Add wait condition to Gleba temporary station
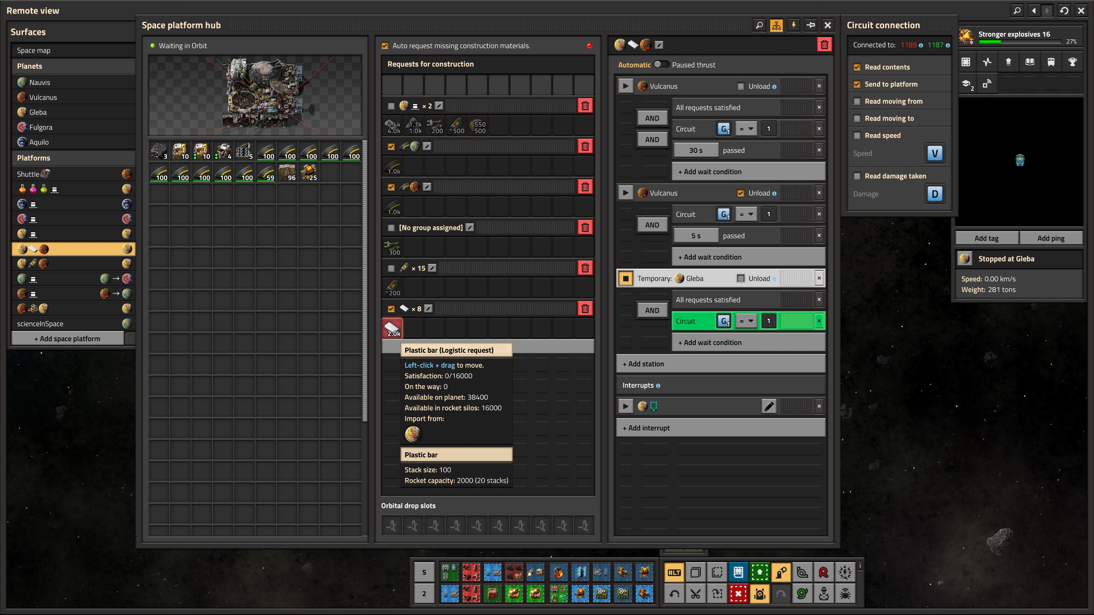This screenshot has height=615, width=1094. click(x=748, y=343)
